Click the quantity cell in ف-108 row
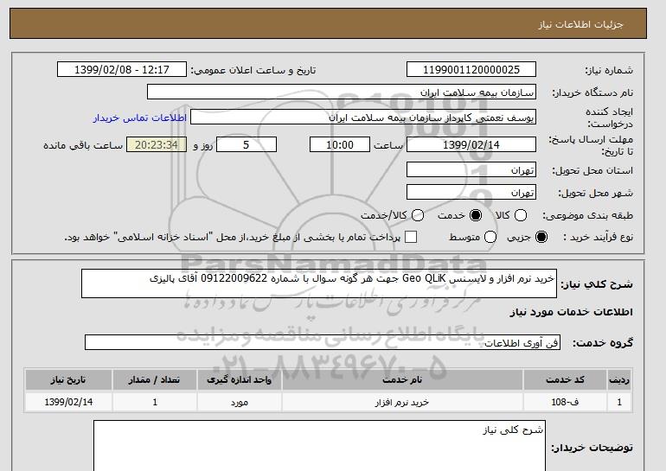666x471 pixels. click(x=155, y=402)
